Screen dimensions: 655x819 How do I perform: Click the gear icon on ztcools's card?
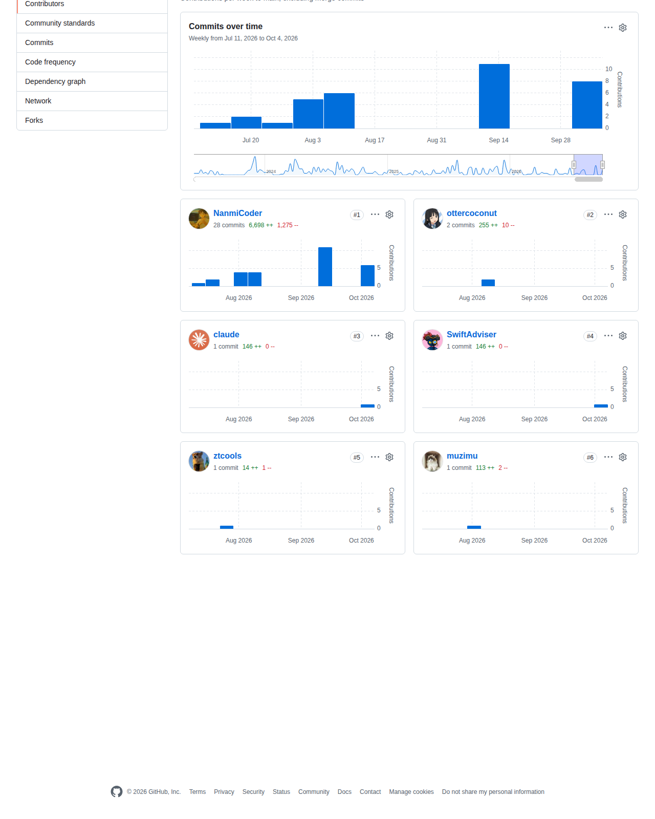click(x=389, y=457)
